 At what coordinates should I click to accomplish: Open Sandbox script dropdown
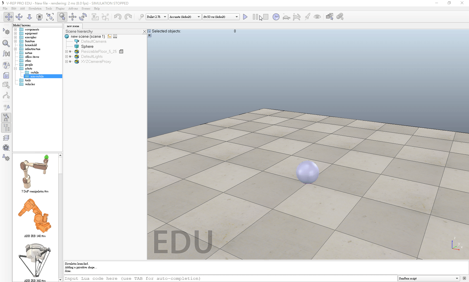pos(429,278)
